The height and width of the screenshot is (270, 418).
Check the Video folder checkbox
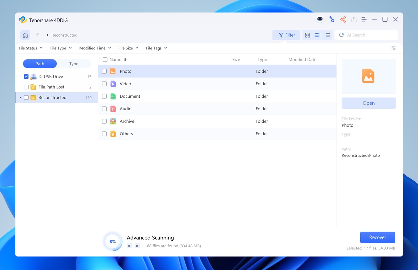(104, 84)
